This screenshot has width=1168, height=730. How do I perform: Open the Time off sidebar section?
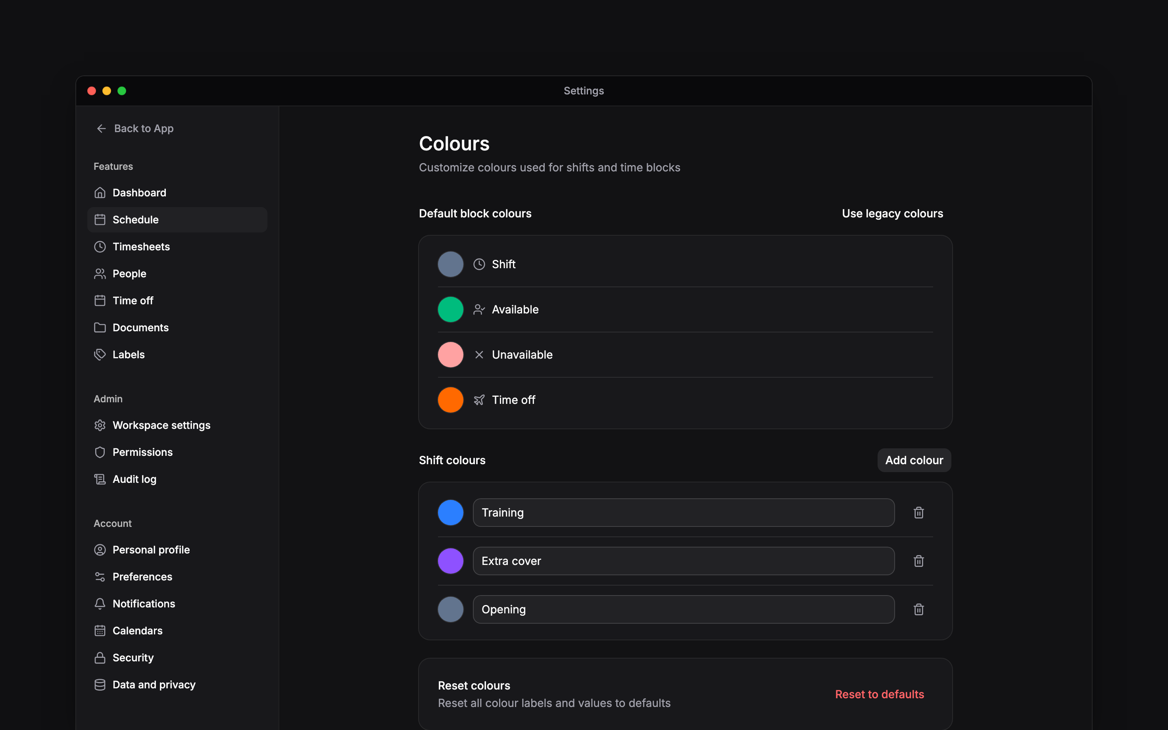tap(177, 301)
